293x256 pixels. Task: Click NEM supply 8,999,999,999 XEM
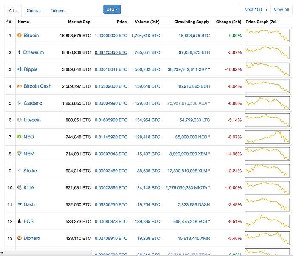188,154
